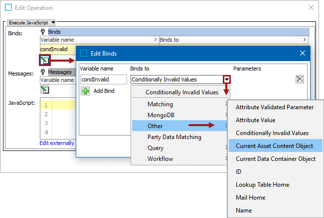This screenshot has width=324, height=218.
Task: Click the green plus Add Bind icon
Action: pos(85,91)
